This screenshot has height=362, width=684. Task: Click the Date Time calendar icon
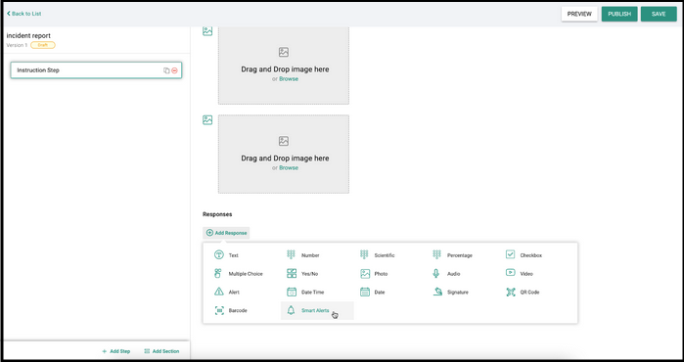292,293
